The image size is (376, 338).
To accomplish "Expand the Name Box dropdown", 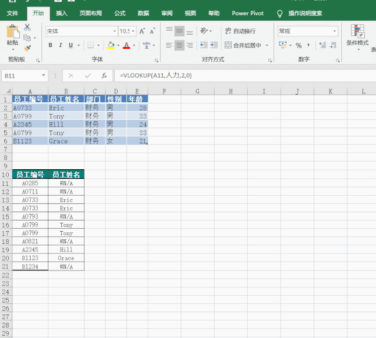I will pyautogui.click(x=44, y=75).
